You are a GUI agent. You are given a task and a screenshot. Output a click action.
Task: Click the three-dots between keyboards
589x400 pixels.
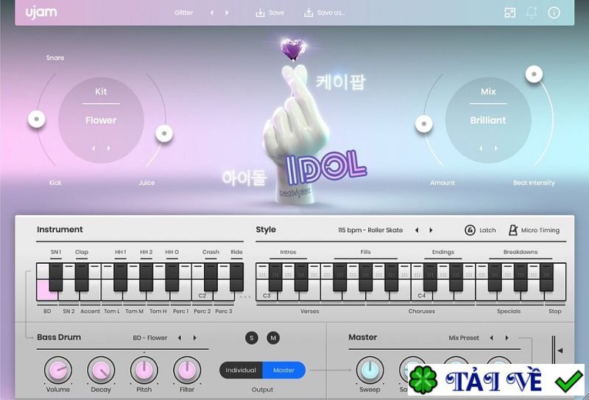245,297
